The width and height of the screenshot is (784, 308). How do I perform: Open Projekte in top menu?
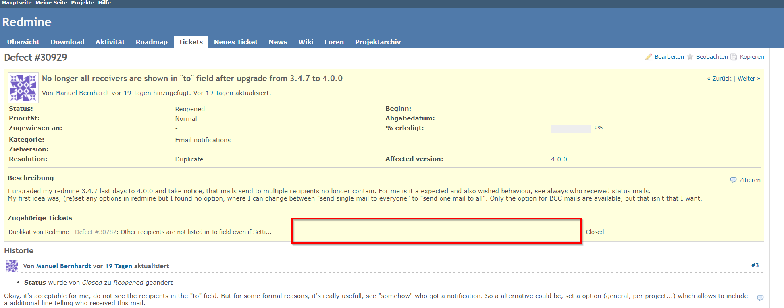83,3
